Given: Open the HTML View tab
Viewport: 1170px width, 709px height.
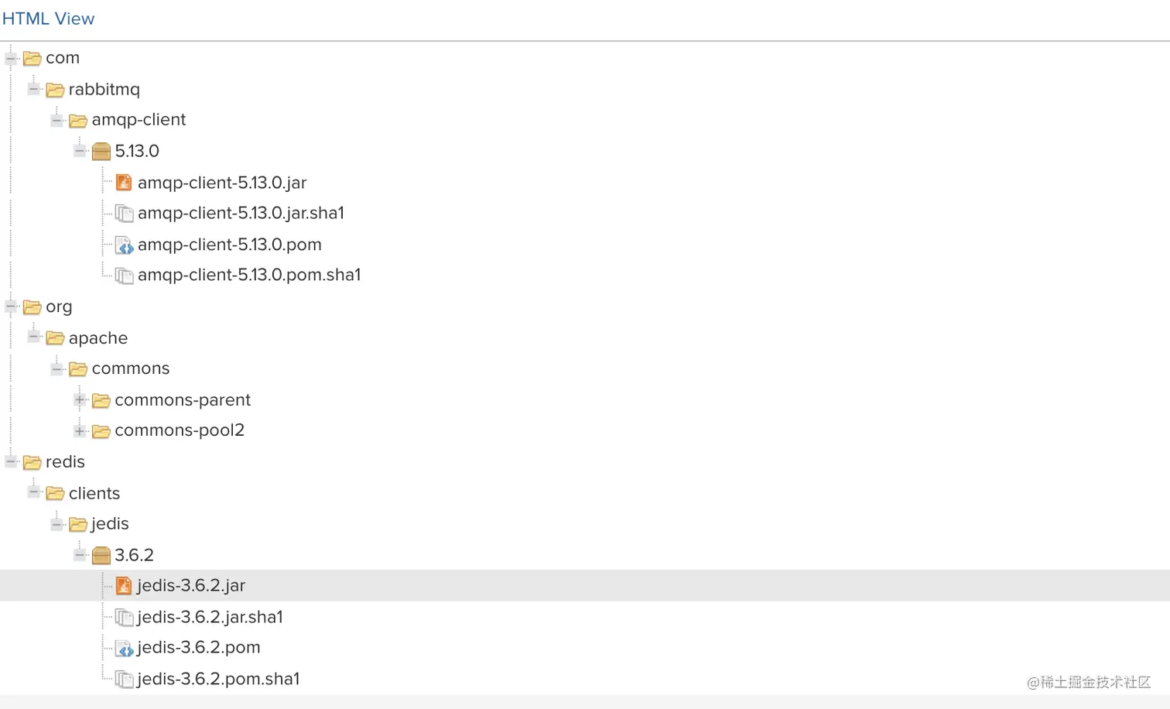Looking at the screenshot, I should pyautogui.click(x=48, y=19).
